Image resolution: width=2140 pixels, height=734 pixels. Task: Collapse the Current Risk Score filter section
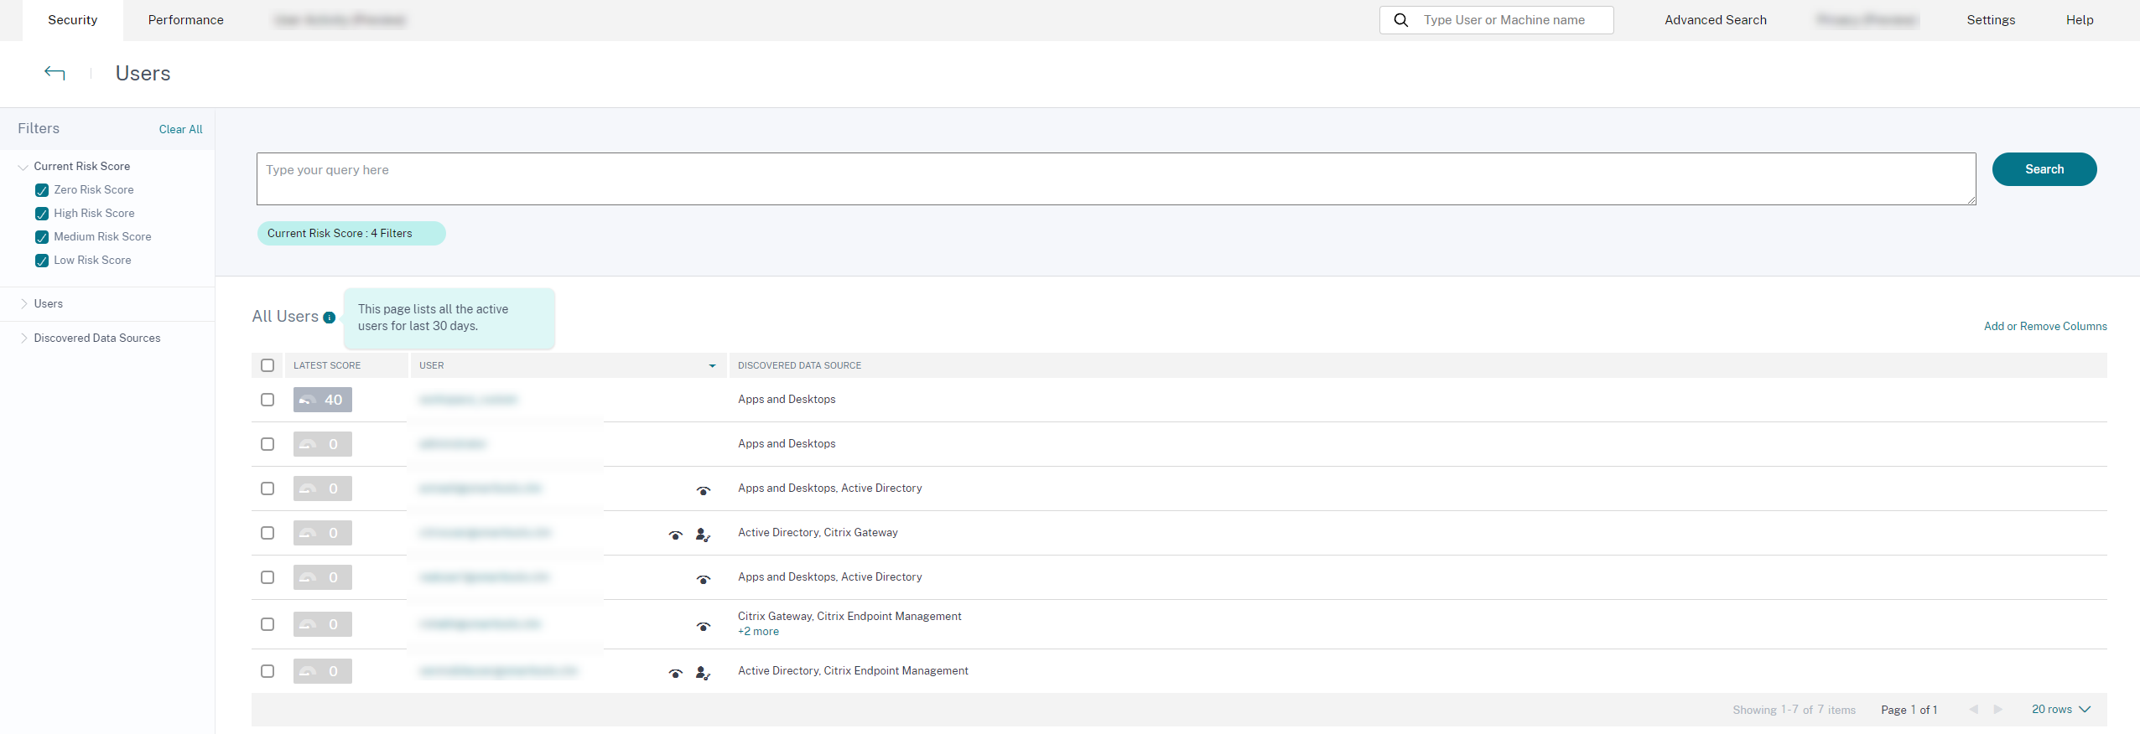(23, 167)
